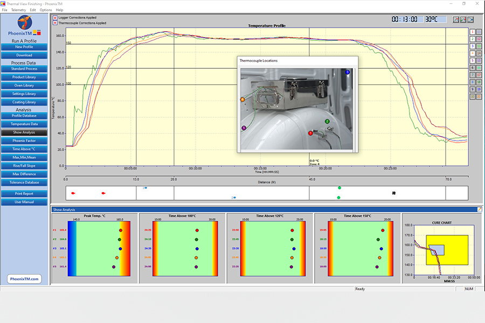Click the lower blue nozzle symbol in zone strip
The height and width of the screenshot is (323, 485).
234,198
